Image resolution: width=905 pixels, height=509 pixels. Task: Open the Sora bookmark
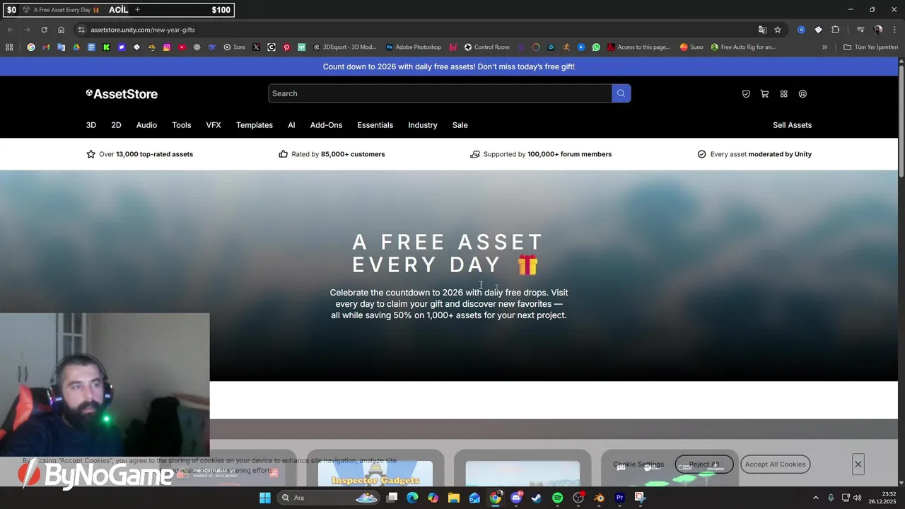pyautogui.click(x=234, y=47)
